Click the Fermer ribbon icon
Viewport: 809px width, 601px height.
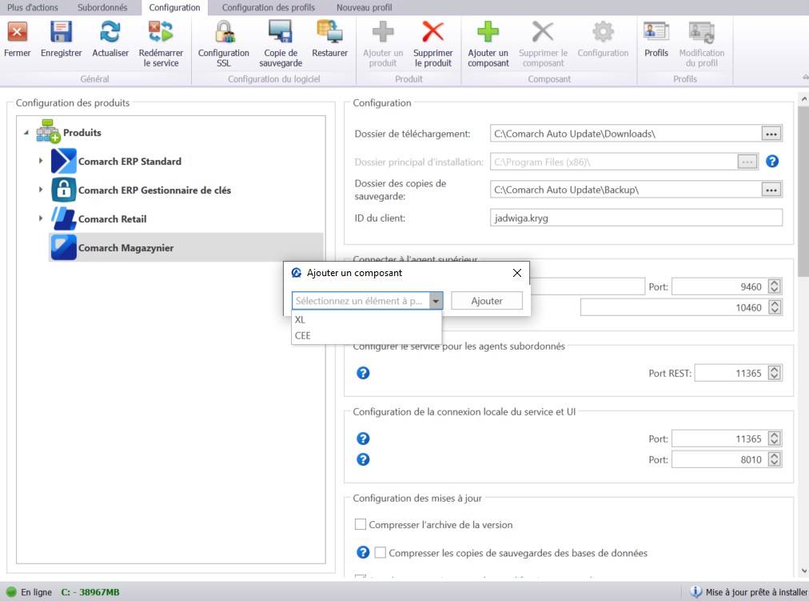coord(17,32)
